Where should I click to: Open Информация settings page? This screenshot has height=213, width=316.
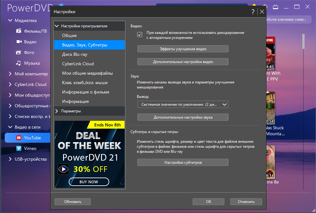click(x=89, y=102)
